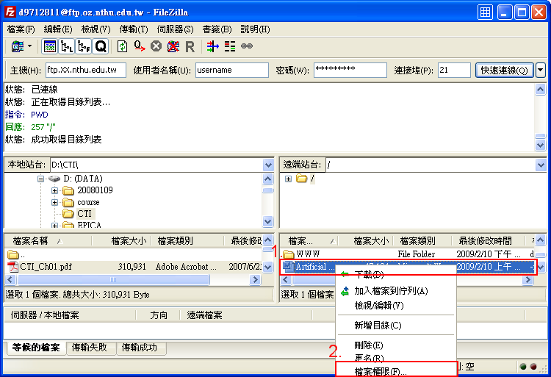Click the reconnect R icon
Image resolution: width=551 pixels, height=377 pixels.
click(x=190, y=46)
